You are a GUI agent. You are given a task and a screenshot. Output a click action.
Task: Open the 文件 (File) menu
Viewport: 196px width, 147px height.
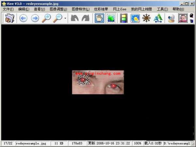(x=8, y=9)
